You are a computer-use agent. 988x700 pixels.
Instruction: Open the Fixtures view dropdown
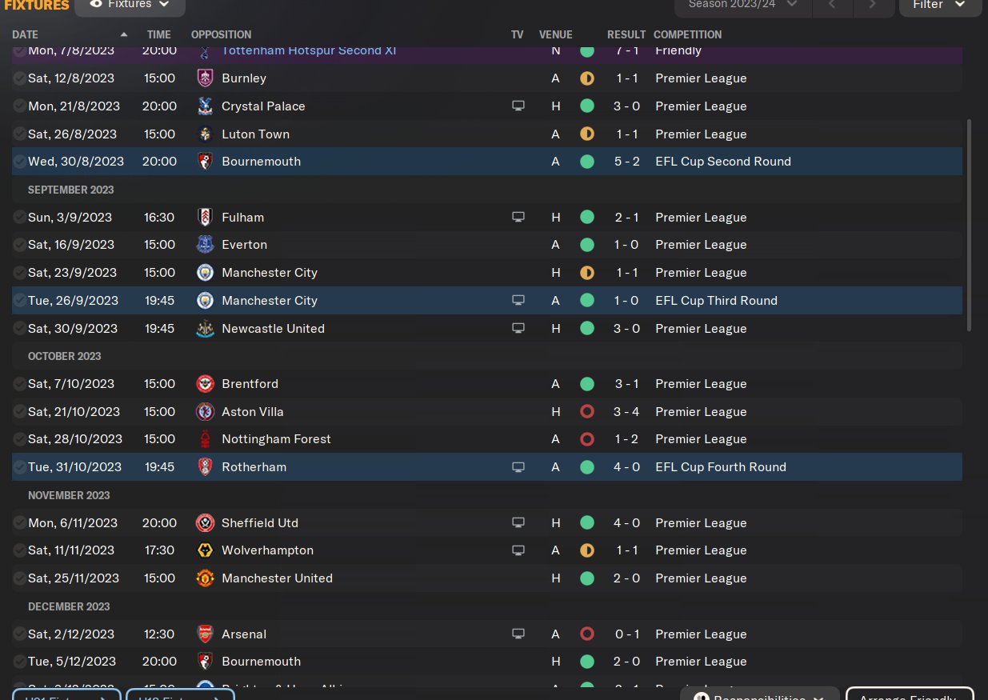130,5
